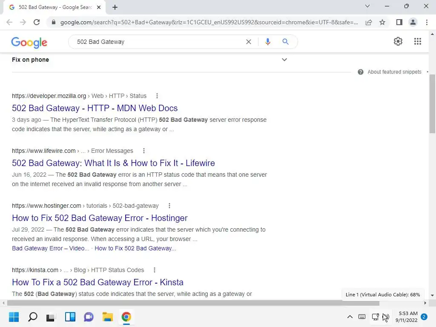Click the magnifier search button
This screenshot has width=436, height=327.
pos(285,42)
